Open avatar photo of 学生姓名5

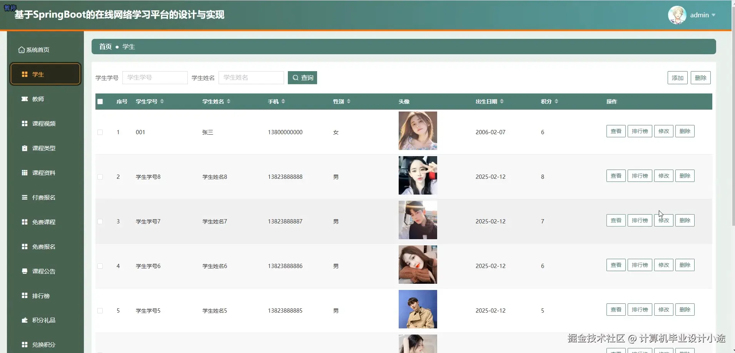(418, 309)
